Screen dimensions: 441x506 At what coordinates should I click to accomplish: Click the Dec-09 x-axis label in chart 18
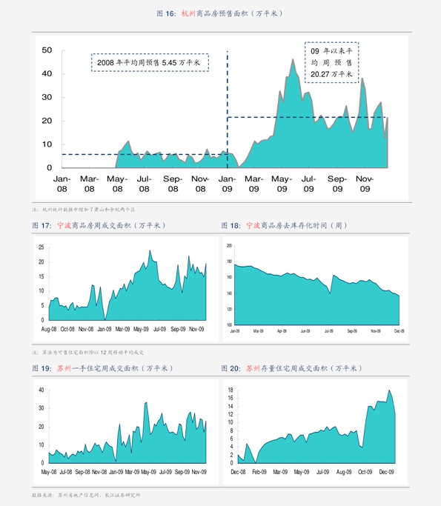click(399, 331)
